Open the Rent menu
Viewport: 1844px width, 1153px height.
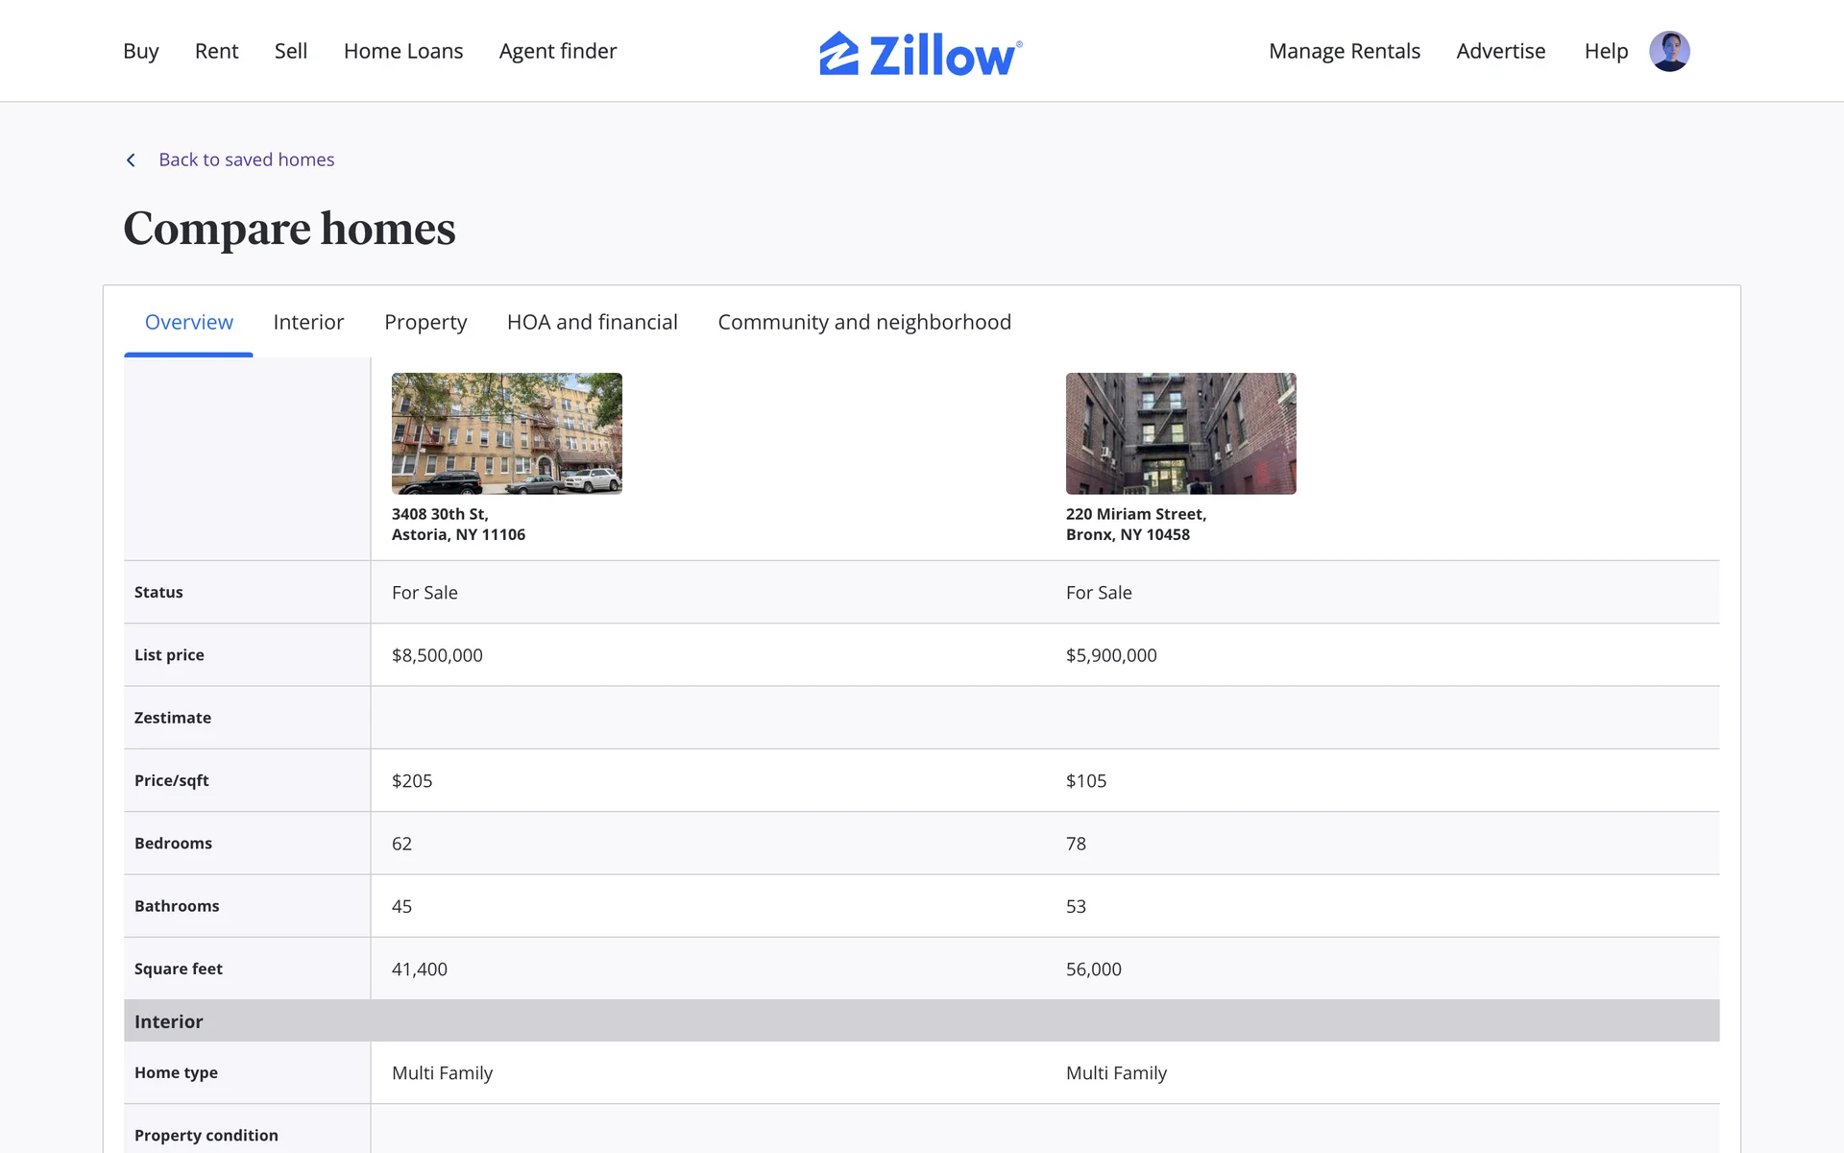pyautogui.click(x=216, y=51)
